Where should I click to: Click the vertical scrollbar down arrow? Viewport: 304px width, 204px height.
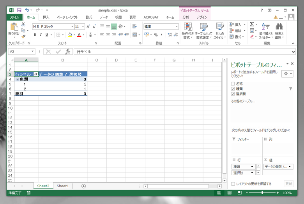[224, 181]
